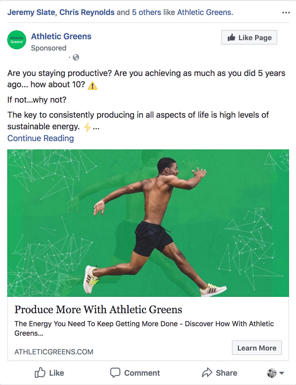Open Chris Reynolds' profile link

[x=87, y=12]
